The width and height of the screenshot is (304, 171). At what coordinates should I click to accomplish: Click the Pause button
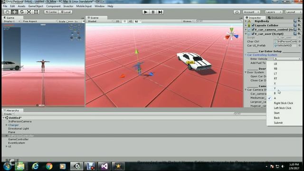click(153, 12)
